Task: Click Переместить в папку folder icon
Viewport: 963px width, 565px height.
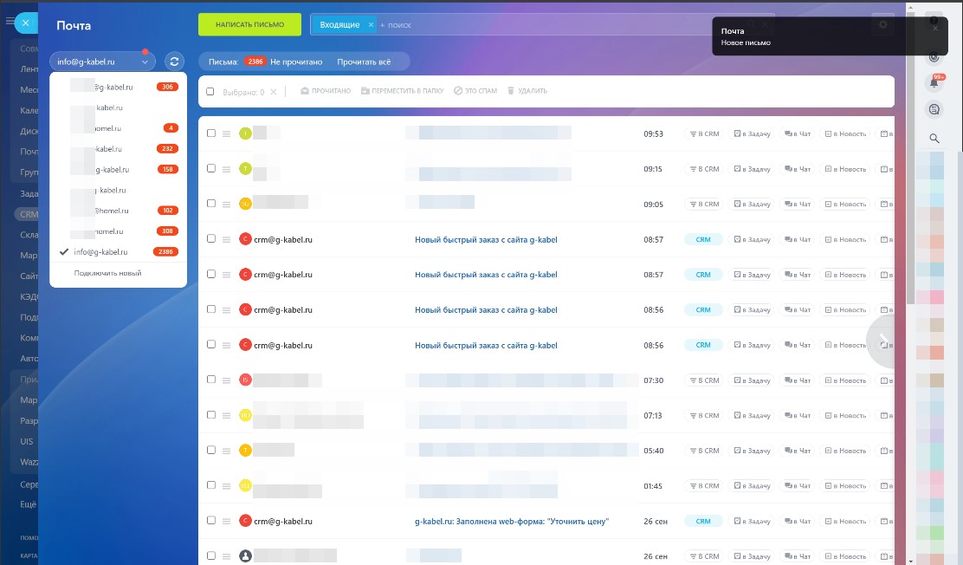Action: [x=365, y=91]
